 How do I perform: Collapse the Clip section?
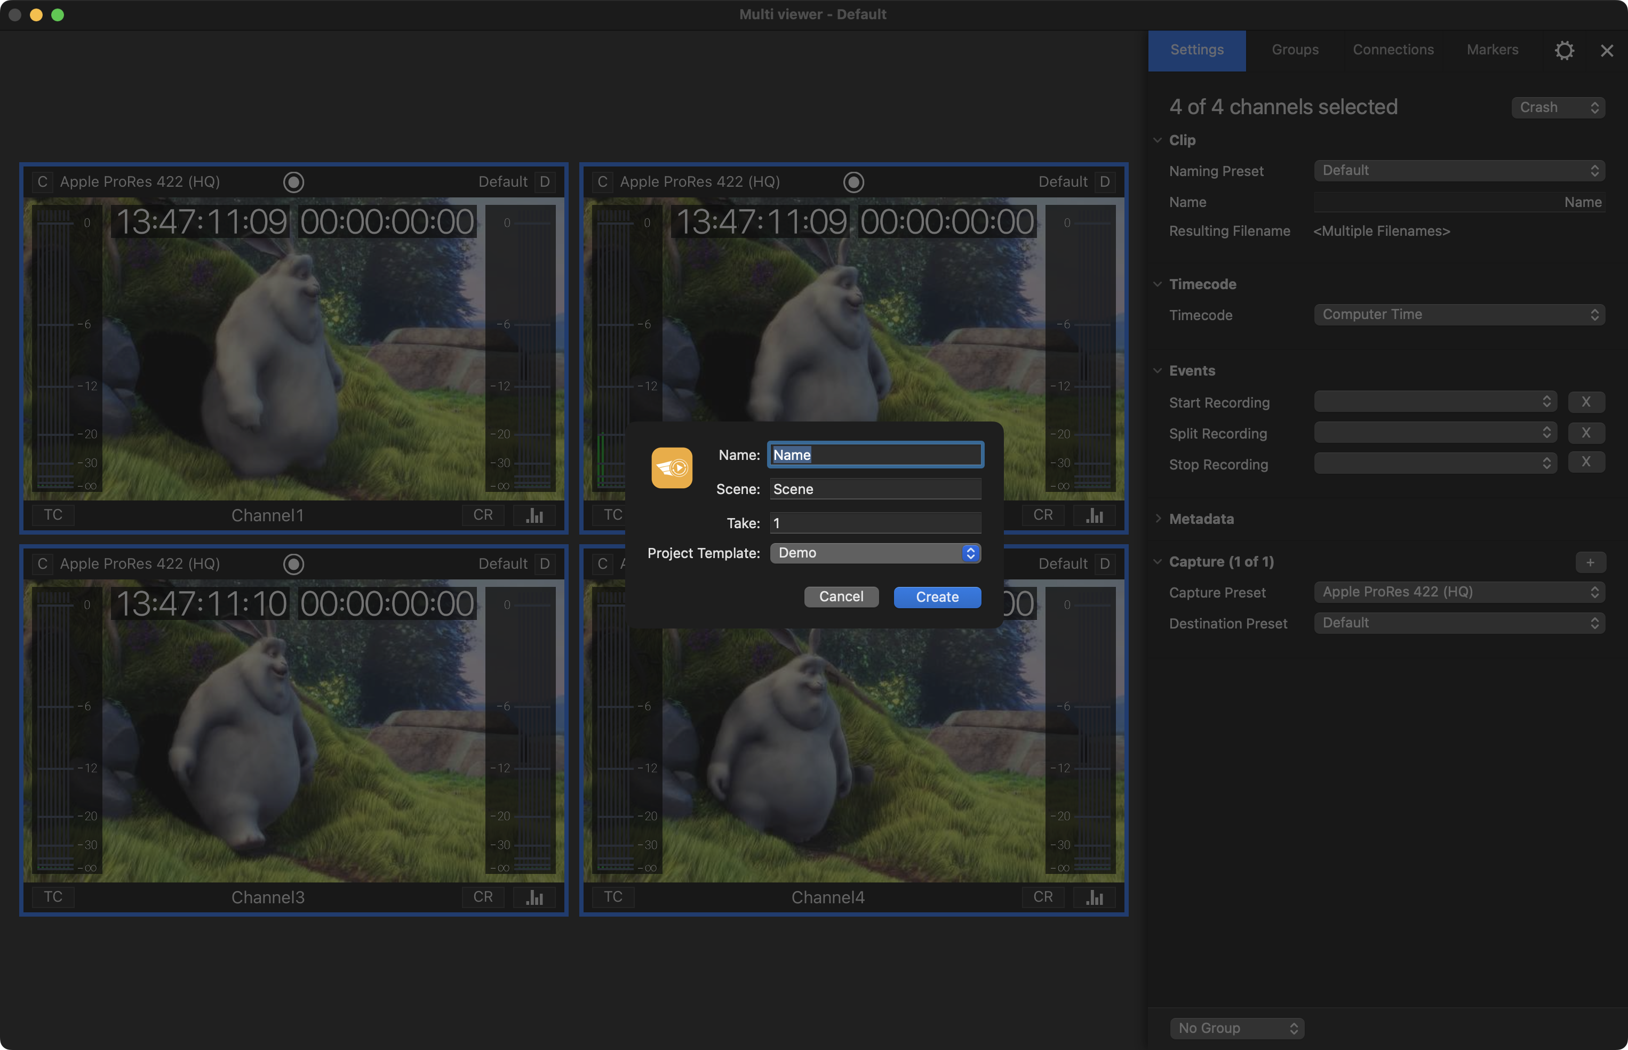point(1158,140)
